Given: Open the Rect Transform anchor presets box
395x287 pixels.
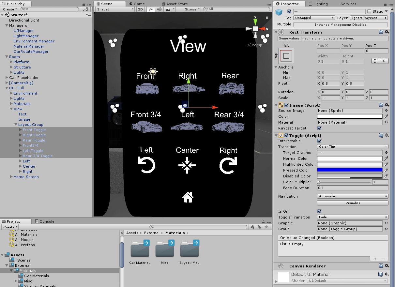Looking at the screenshot, I should 286,56.
